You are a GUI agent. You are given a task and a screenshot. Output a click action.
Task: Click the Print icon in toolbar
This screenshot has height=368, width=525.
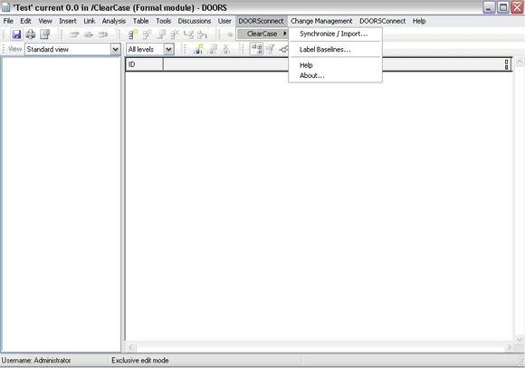31,34
